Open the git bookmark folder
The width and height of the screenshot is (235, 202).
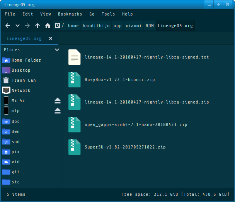[15, 172]
